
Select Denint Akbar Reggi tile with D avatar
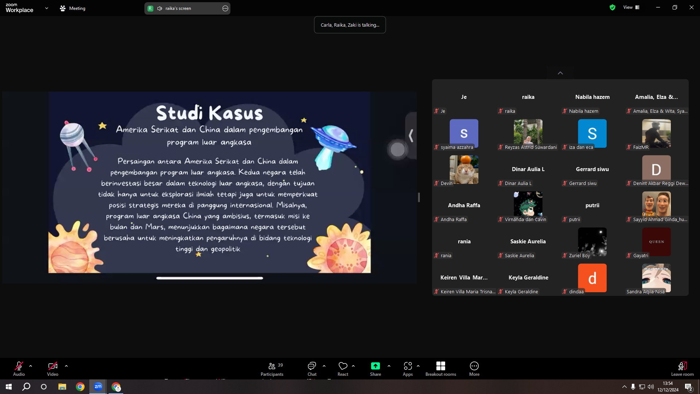[x=656, y=169]
